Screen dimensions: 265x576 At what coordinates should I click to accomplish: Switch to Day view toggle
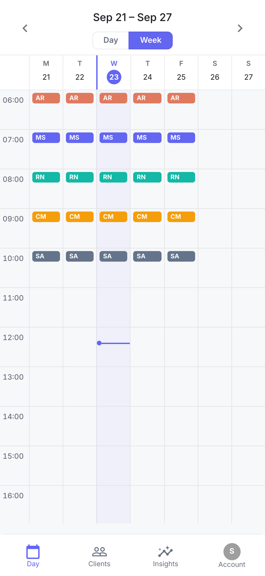111,40
